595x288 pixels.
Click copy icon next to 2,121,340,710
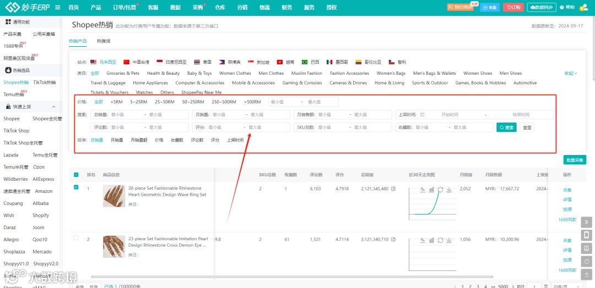coord(393,239)
